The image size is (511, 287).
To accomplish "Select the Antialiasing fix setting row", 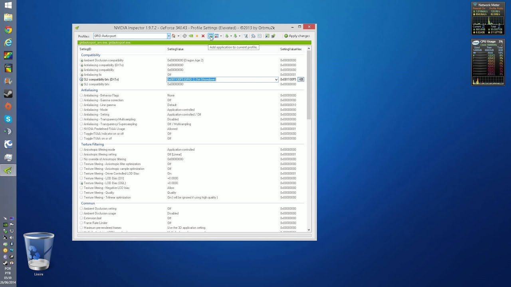I will click(x=192, y=75).
